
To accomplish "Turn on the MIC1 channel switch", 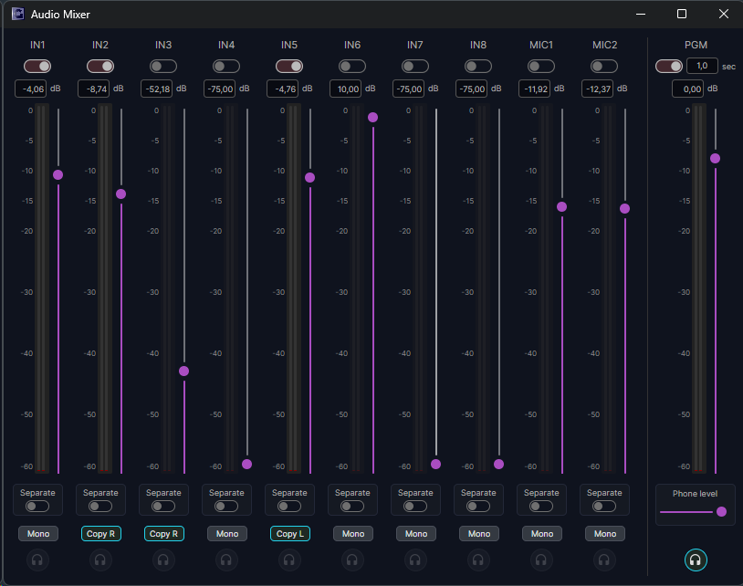I will click(541, 67).
